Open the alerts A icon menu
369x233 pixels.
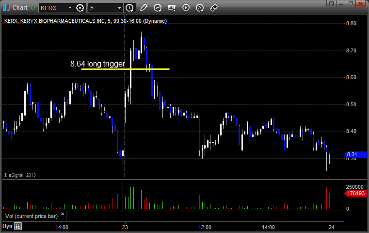(200, 8)
